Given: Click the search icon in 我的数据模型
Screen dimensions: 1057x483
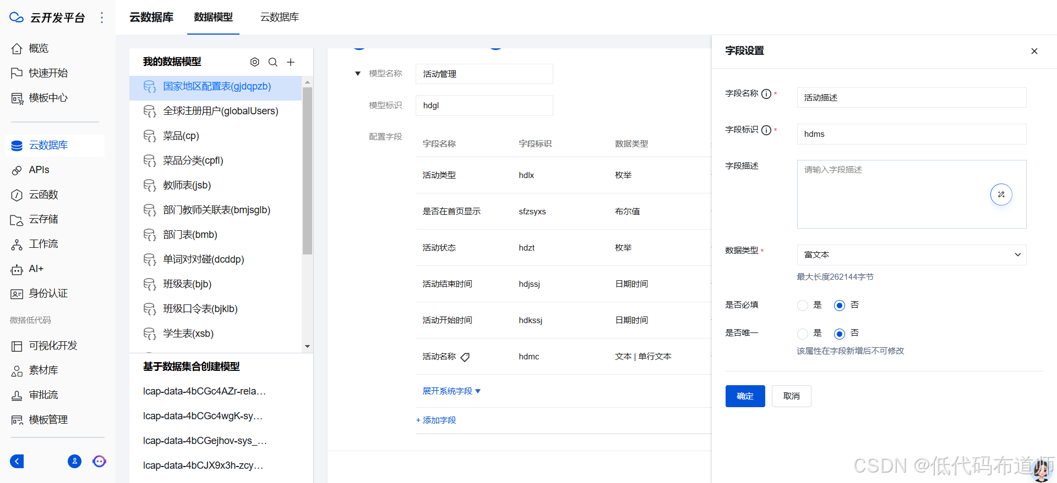Looking at the screenshot, I should click(273, 62).
